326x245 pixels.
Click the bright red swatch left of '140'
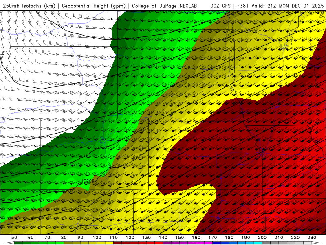[x=159, y=243]
